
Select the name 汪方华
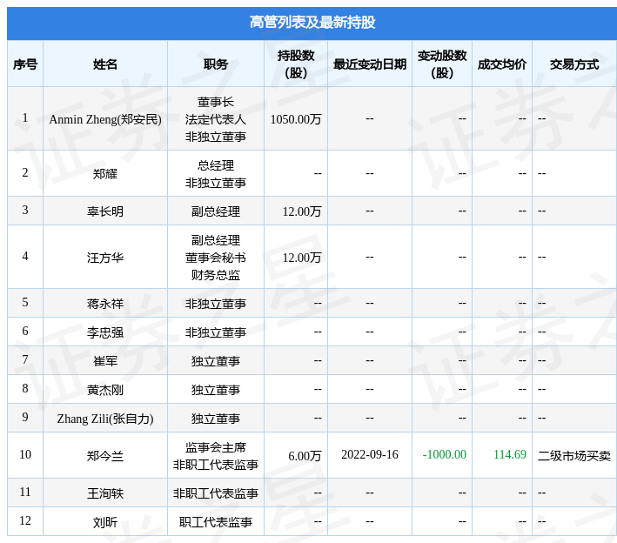105,258
